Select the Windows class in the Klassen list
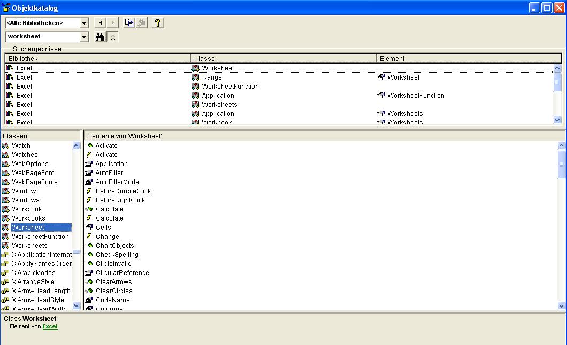 pyautogui.click(x=25, y=200)
